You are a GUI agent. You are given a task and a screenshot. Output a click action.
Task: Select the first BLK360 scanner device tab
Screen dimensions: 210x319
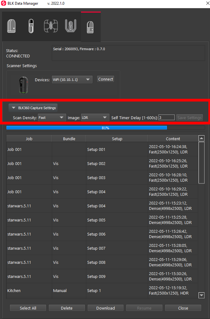coord(11,26)
